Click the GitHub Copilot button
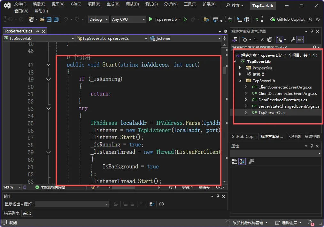This screenshot has width=324, height=227. click(287, 19)
